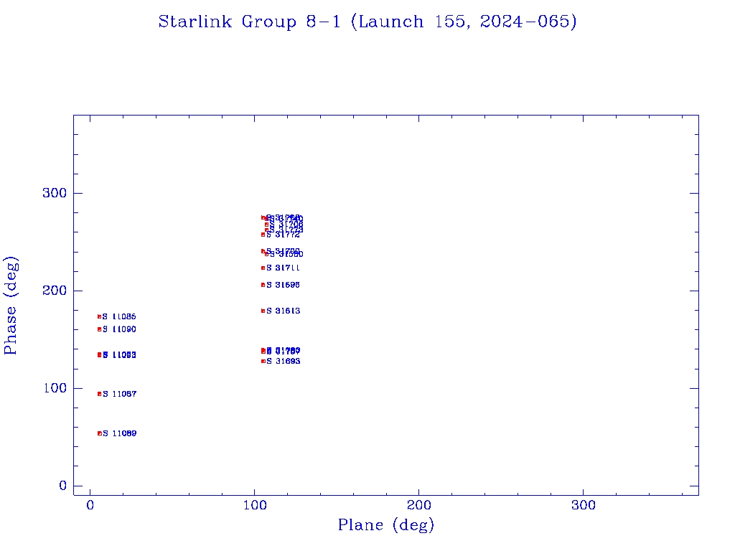Click the y-axis tick label "200"
The height and width of the screenshot is (551, 735).
click(x=55, y=291)
